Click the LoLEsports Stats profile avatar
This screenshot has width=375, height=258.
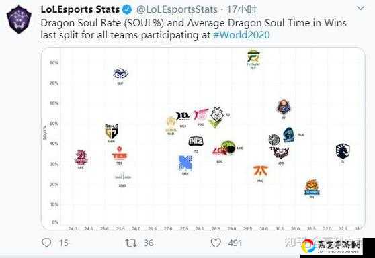(19, 19)
